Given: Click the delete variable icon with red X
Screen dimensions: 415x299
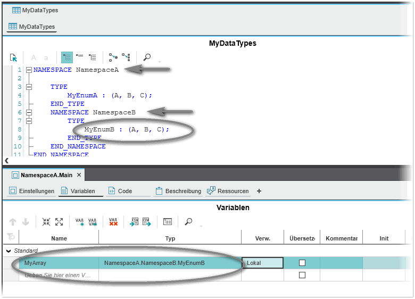Looking at the screenshot, I should [113, 222].
